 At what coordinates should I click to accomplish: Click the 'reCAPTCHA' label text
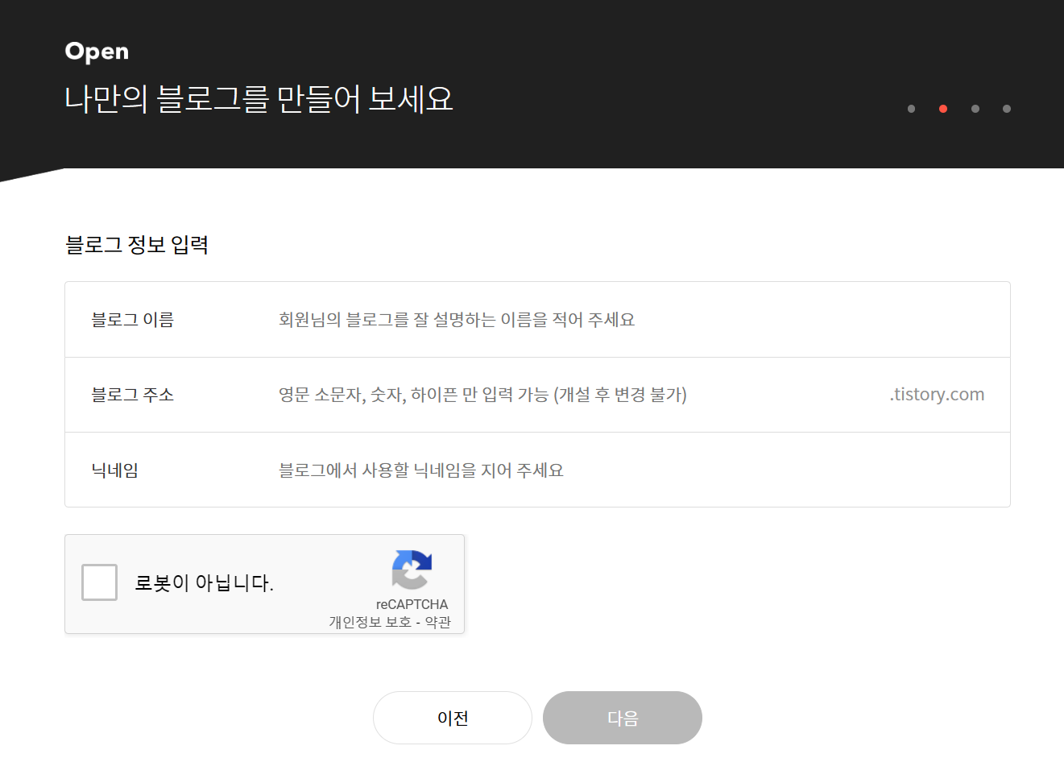[412, 604]
